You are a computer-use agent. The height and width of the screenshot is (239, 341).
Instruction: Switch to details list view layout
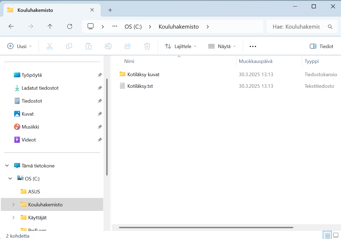click(327, 235)
